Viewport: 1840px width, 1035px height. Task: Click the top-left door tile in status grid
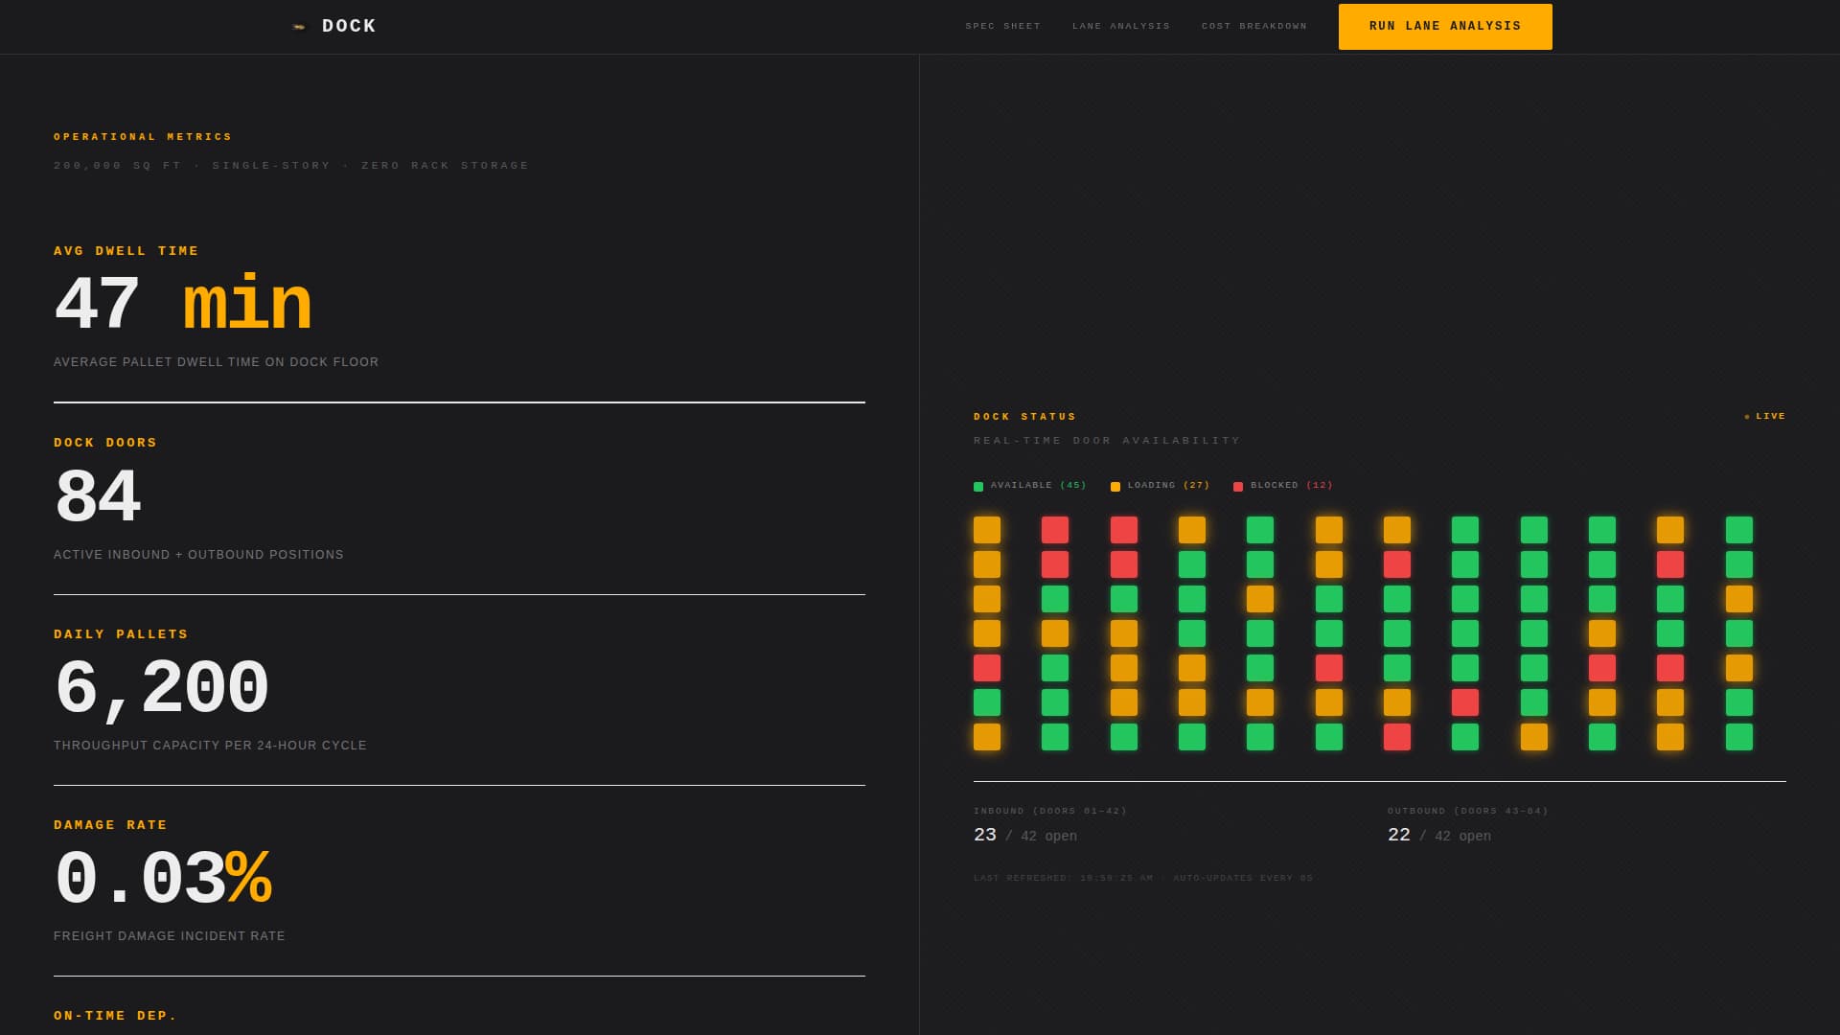(987, 530)
